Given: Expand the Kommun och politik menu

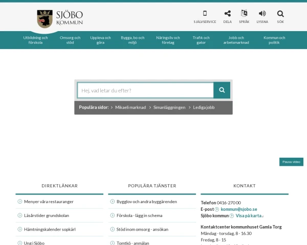Looking at the screenshot, I should pyautogui.click(x=274, y=40).
